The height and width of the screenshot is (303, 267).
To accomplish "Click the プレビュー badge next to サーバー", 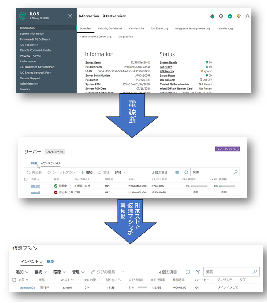I will coord(55,152).
